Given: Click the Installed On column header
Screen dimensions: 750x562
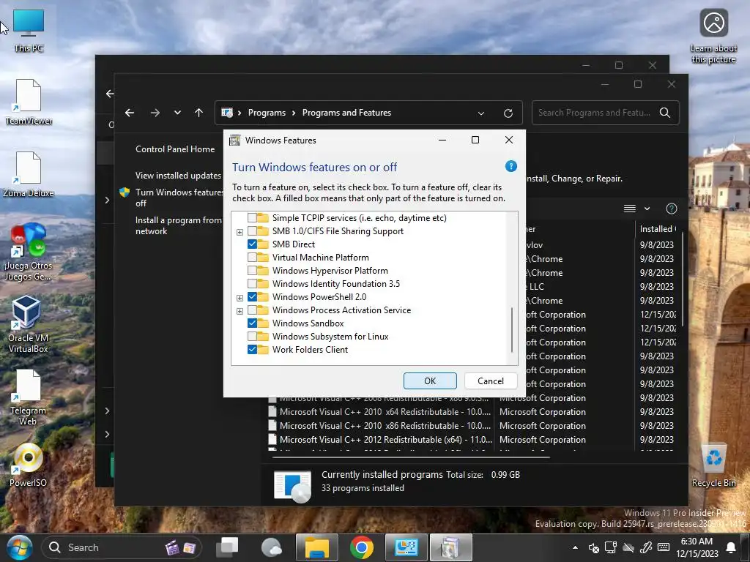Looking at the screenshot, I should click(658, 229).
